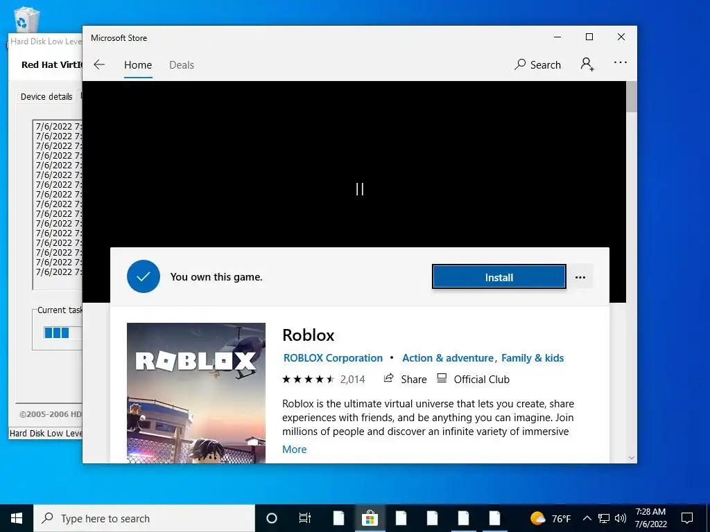Go back with the Store back arrow
Image resolution: width=710 pixels, height=532 pixels.
click(99, 64)
